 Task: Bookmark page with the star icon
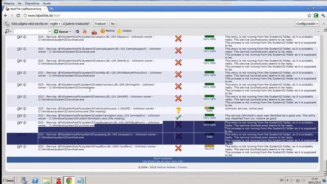coord(309,15)
